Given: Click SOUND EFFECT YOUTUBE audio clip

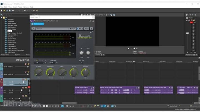Looking at the screenshot, I should (x=187, y=90).
